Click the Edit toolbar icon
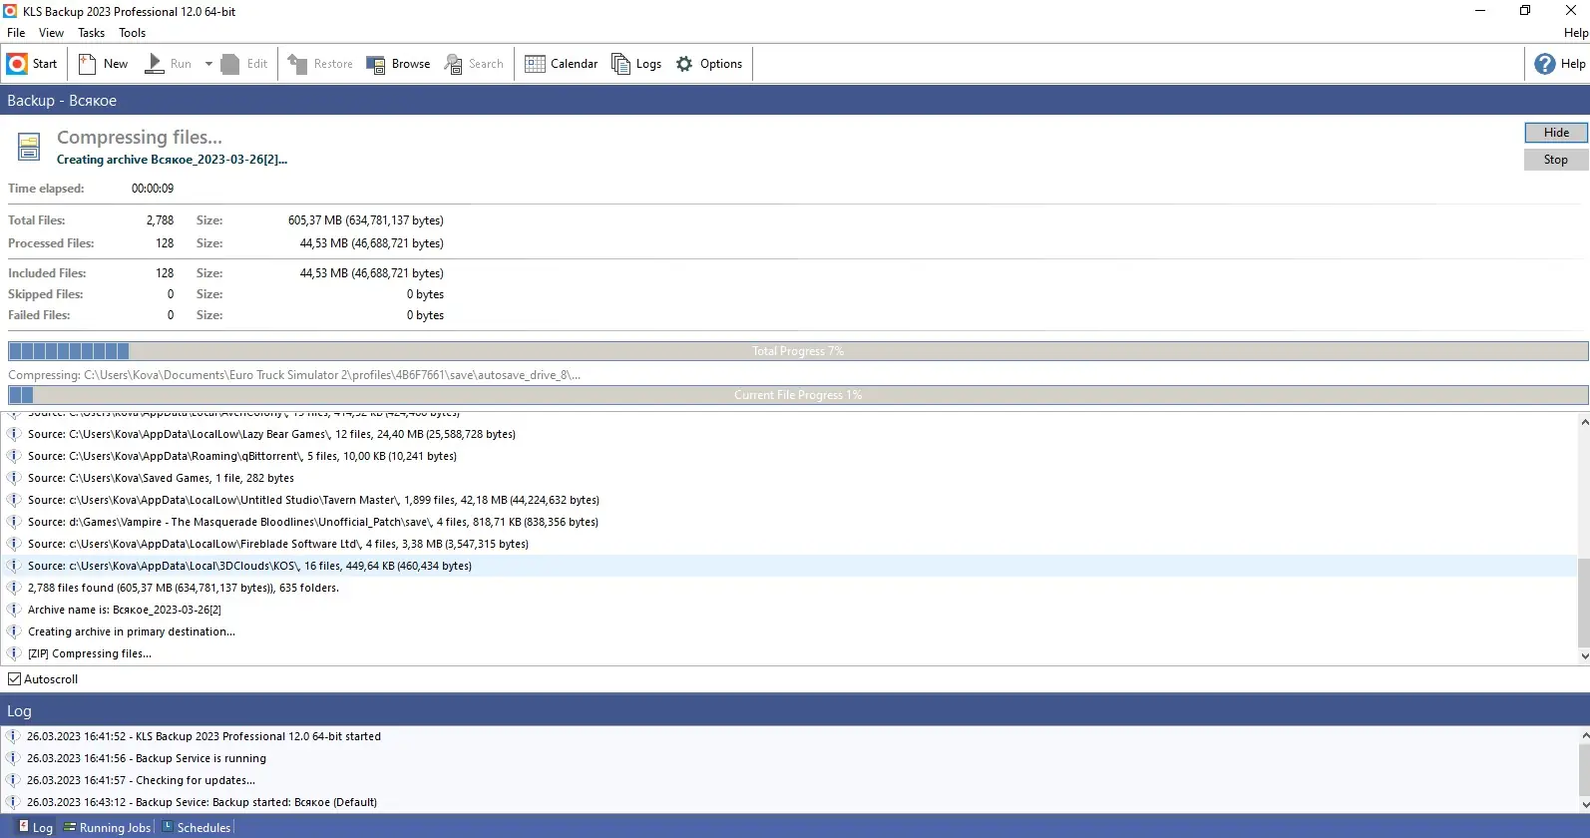 (x=230, y=64)
